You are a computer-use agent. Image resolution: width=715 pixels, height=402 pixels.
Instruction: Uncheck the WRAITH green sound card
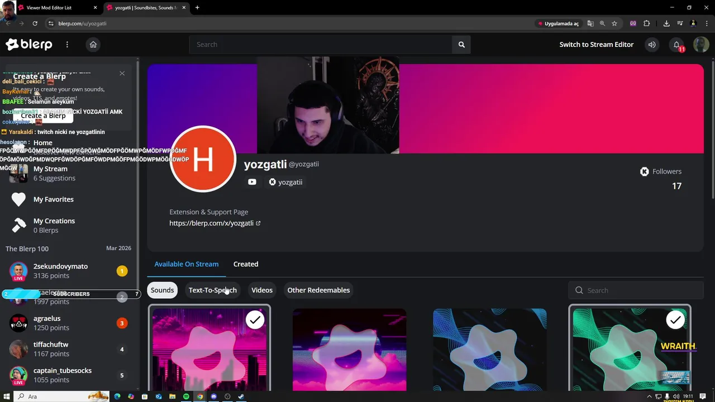point(675,320)
